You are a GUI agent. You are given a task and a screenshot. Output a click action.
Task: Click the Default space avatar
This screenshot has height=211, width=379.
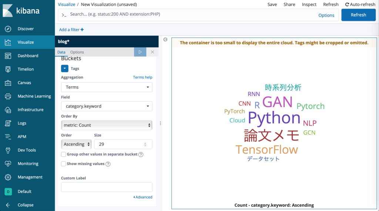pos(8,191)
